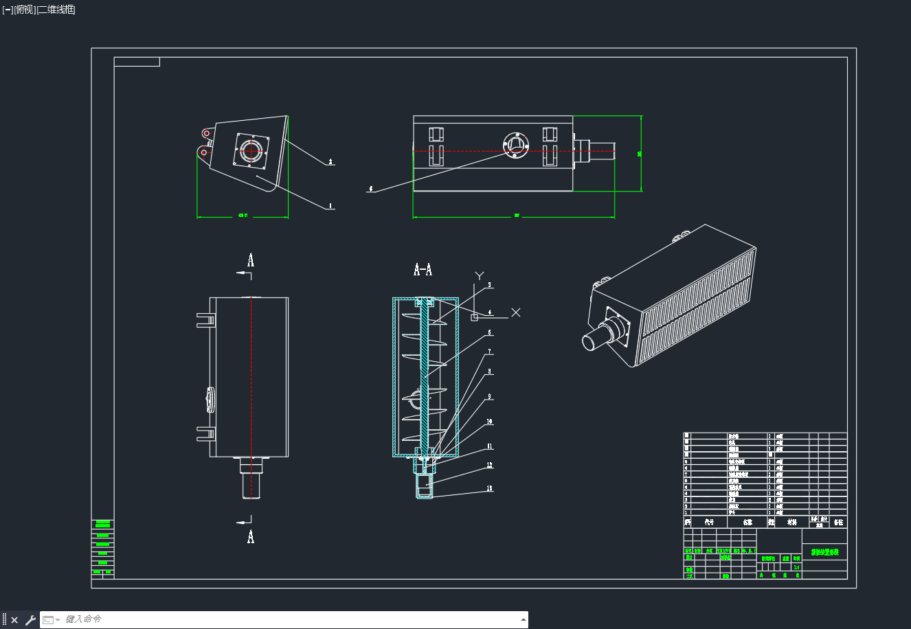Image resolution: width=911 pixels, height=629 pixels.
Task: Expand the command history arrow
Action: [524, 619]
